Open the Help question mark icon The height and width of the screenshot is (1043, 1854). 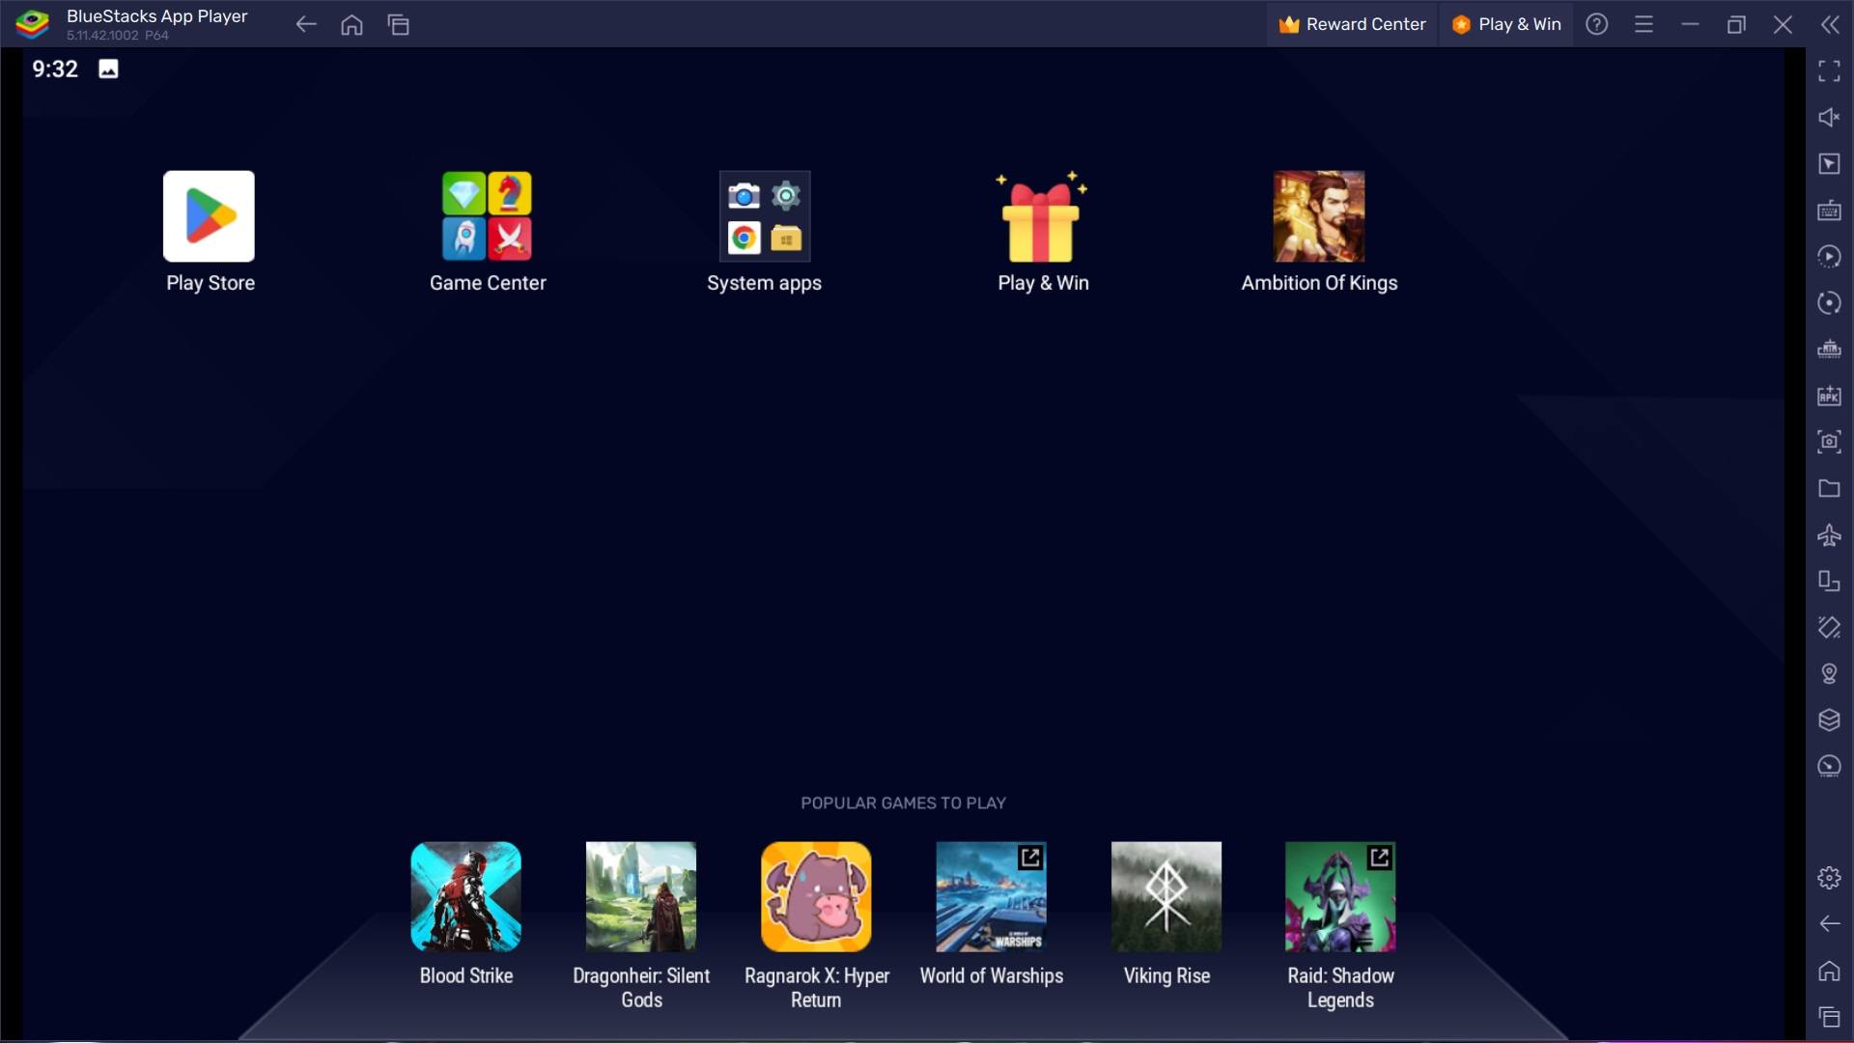pyautogui.click(x=1597, y=24)
